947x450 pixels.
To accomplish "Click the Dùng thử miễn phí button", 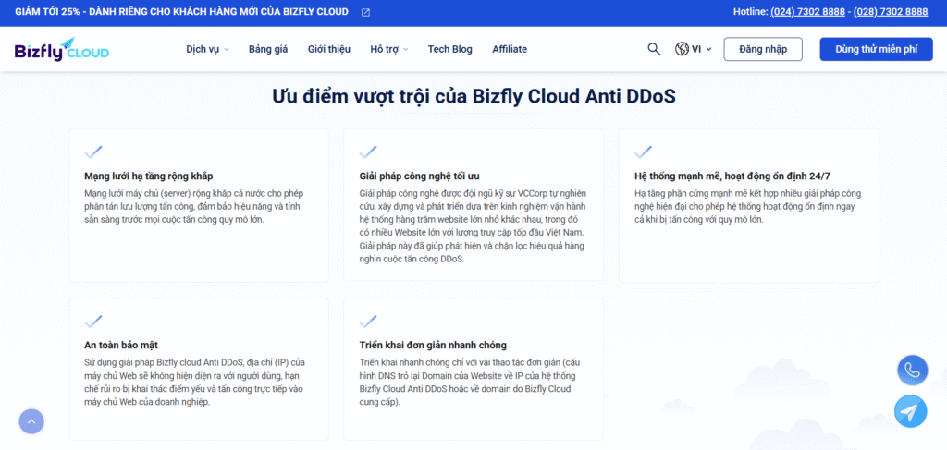I will [x=876, y=49].
